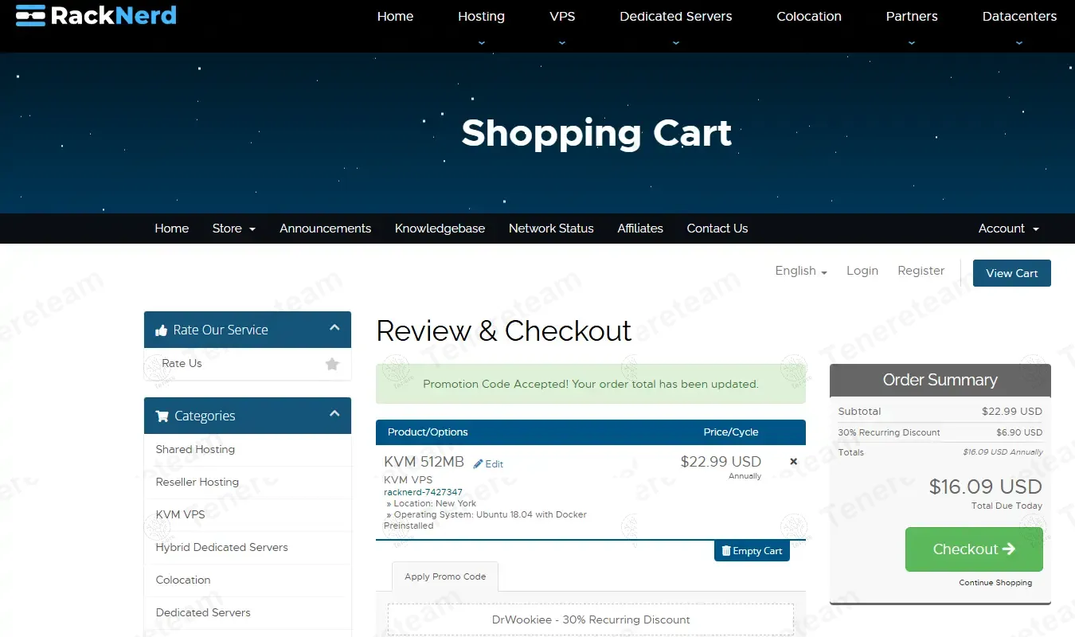Click the trash icon on Empty Cart

click(x=726, y=551)
